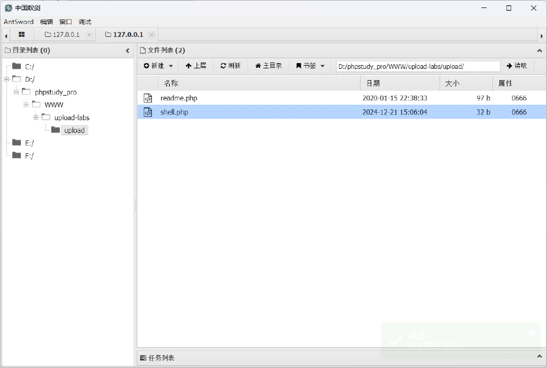
Task: Click the shell.php file icon
Action: 148,112
